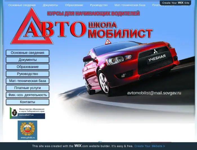Open the edu27.ru Ministry of Education banner
197x150 pixels.
[27, 113]
